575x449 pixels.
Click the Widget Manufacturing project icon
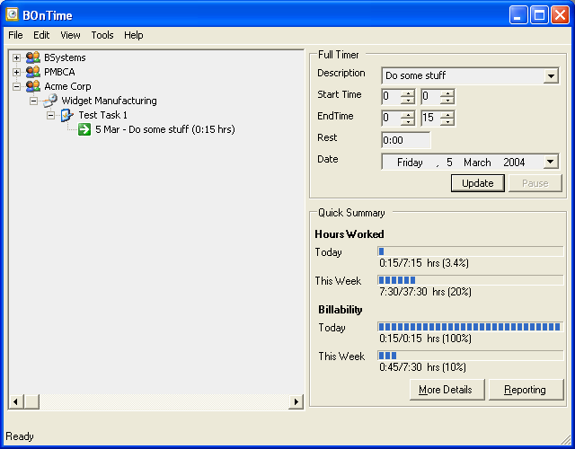(50, 101)
